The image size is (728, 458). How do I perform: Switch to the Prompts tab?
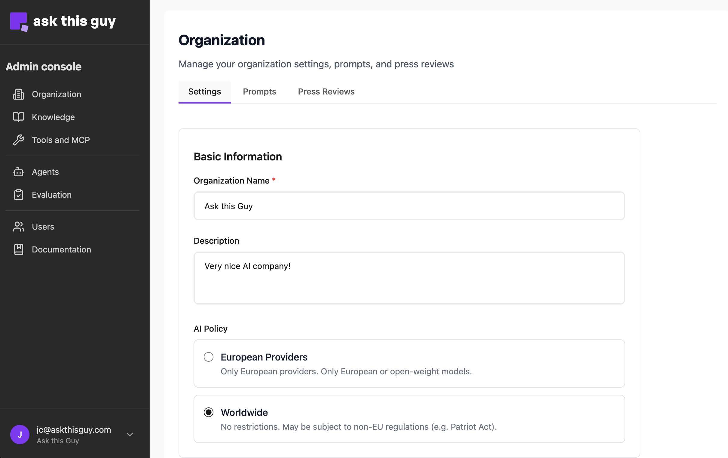point(259,91)
